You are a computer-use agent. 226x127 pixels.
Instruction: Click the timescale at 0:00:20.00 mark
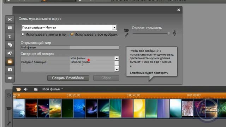point(73,95)
